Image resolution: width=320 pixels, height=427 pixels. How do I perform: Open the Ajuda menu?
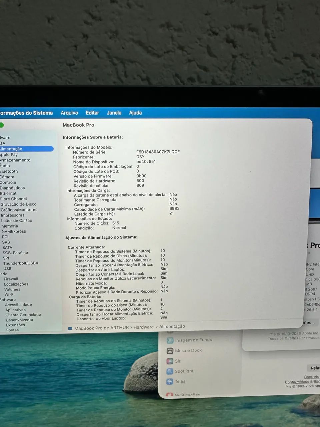tap(135, 113)
